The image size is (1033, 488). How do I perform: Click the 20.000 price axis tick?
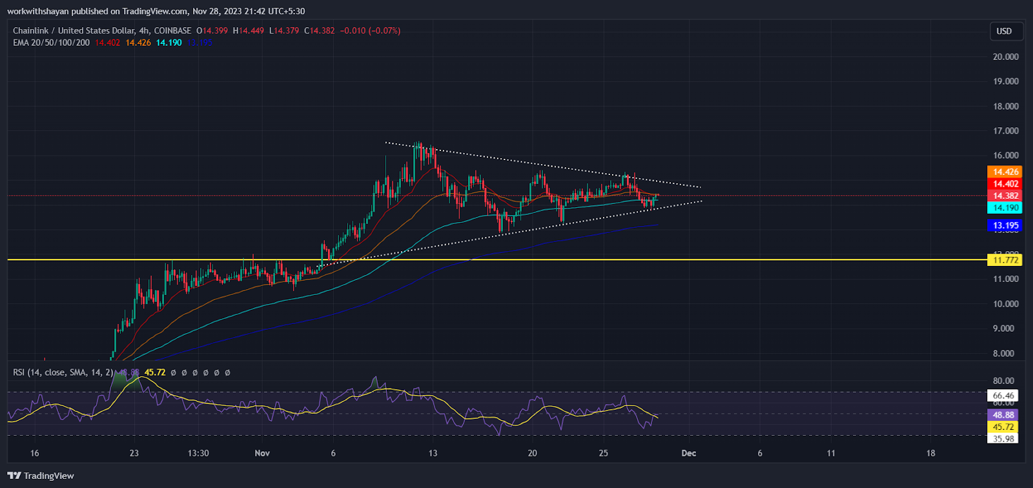1005,57
